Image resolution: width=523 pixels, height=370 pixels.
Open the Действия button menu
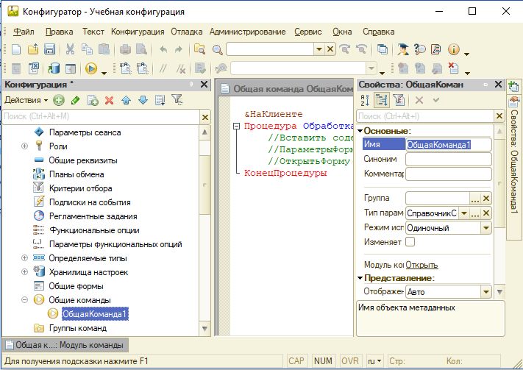click(26, 100)
